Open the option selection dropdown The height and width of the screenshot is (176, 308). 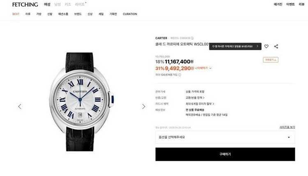225,137
